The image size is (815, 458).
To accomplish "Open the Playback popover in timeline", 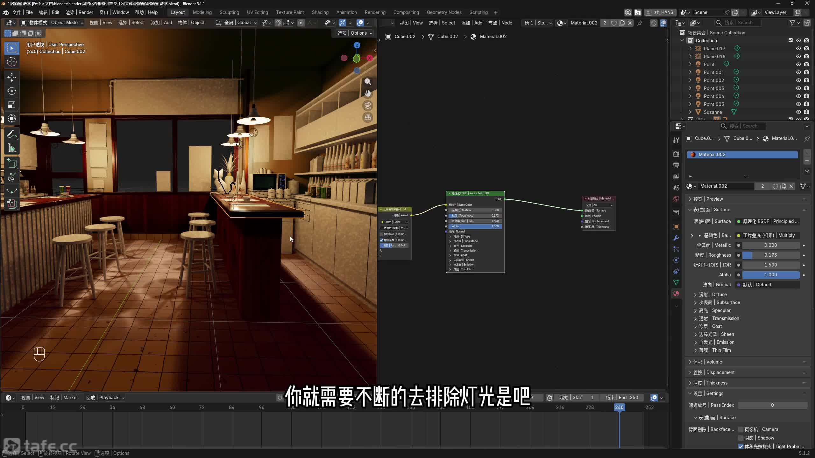I will 105,398.
